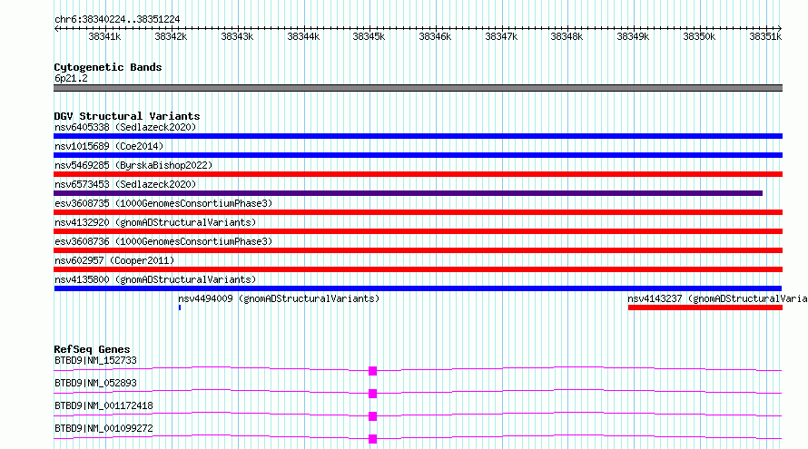
Task: Open nsv4135800 (gnomADStructuralVariants) label
Action: point(155,279)
